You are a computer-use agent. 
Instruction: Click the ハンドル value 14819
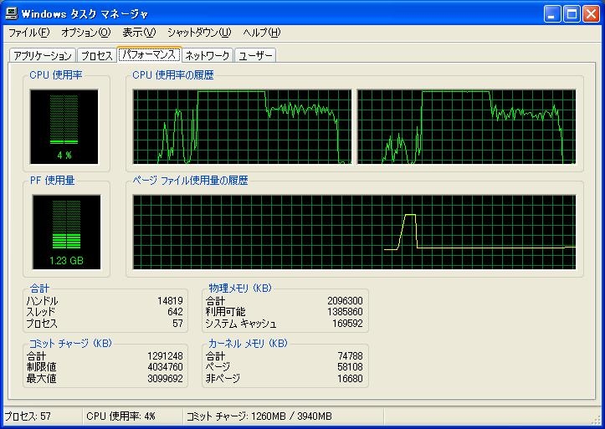click(x=170, y=301)
